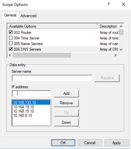Click the Available Options column header
The height and width of the screenshot is (149, 131).
pyautogui.click(x=52, y=26)
